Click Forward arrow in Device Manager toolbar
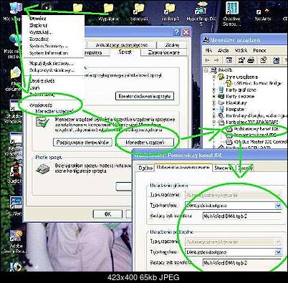 (216, 60)
